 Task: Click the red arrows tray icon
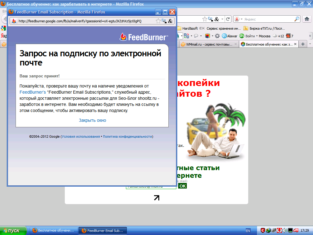pos(279,230)
